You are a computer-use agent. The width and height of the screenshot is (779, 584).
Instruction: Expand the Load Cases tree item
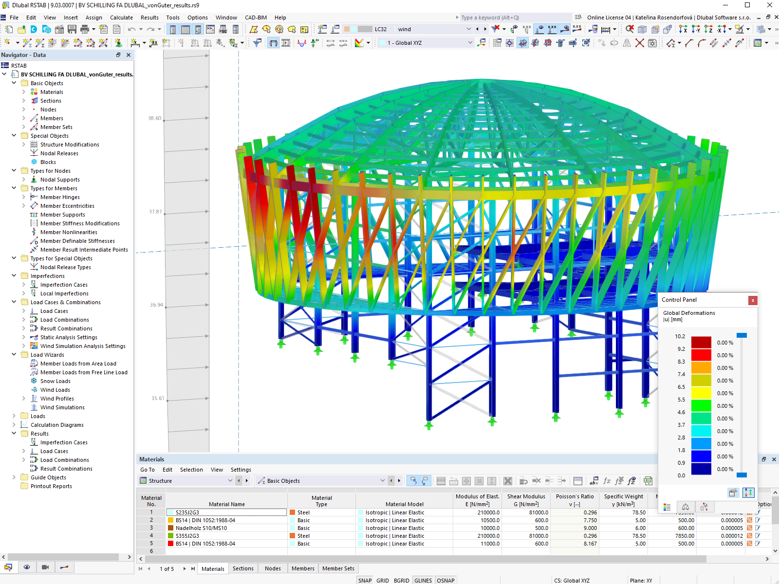(23, 311)
